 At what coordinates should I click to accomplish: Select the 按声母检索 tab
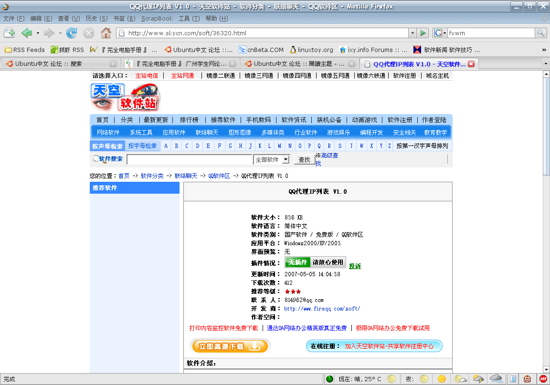click(107, 146)
